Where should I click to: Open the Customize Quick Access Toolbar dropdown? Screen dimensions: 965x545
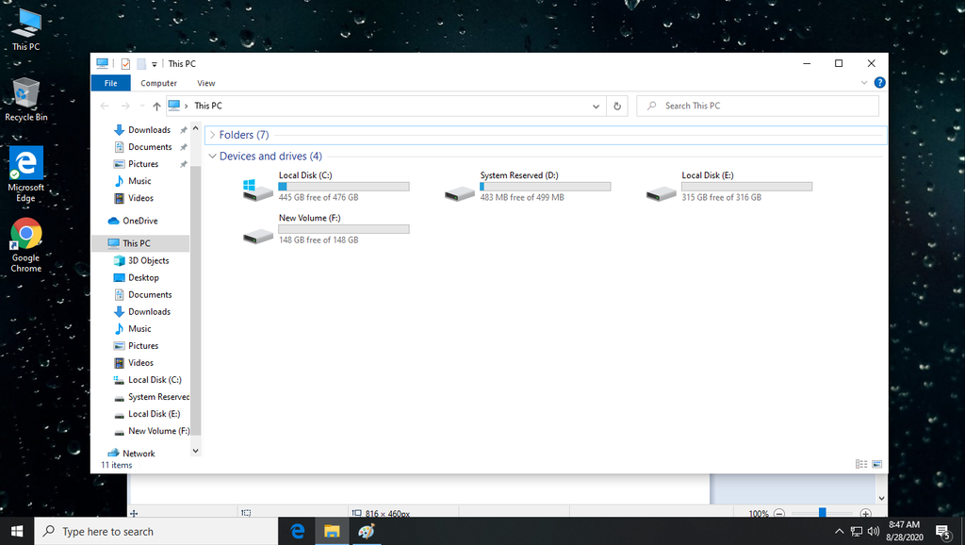(x=155, y=64)
